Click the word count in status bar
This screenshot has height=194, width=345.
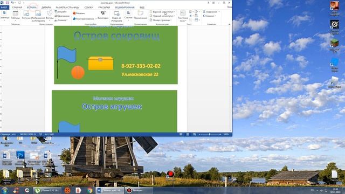(x=27, y=134)
